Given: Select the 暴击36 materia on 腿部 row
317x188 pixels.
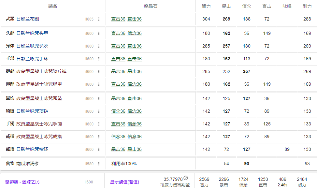Looking at the screenshot, I should pyautogui.click(x=119, y=71).
